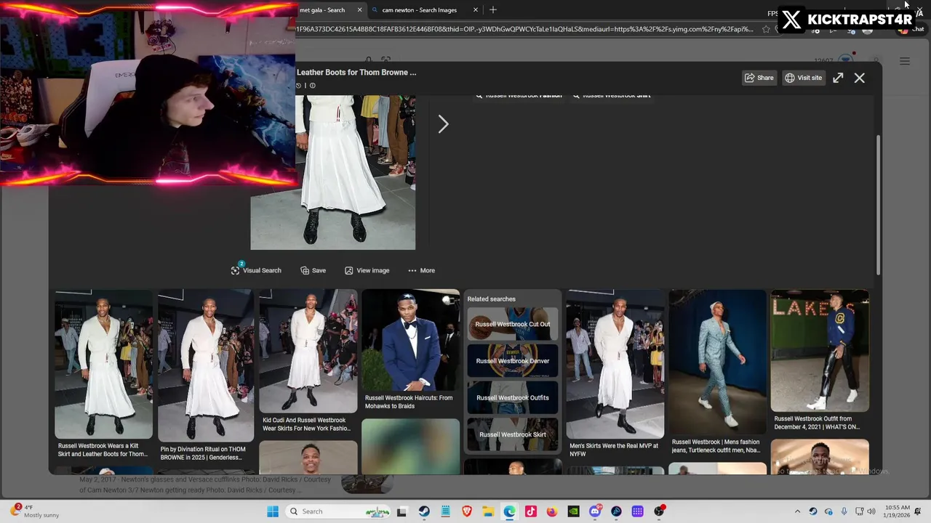Click the Visual Search lens icon
The width and height of the screenshot is (931, 523).
click(x=235, y=270)
